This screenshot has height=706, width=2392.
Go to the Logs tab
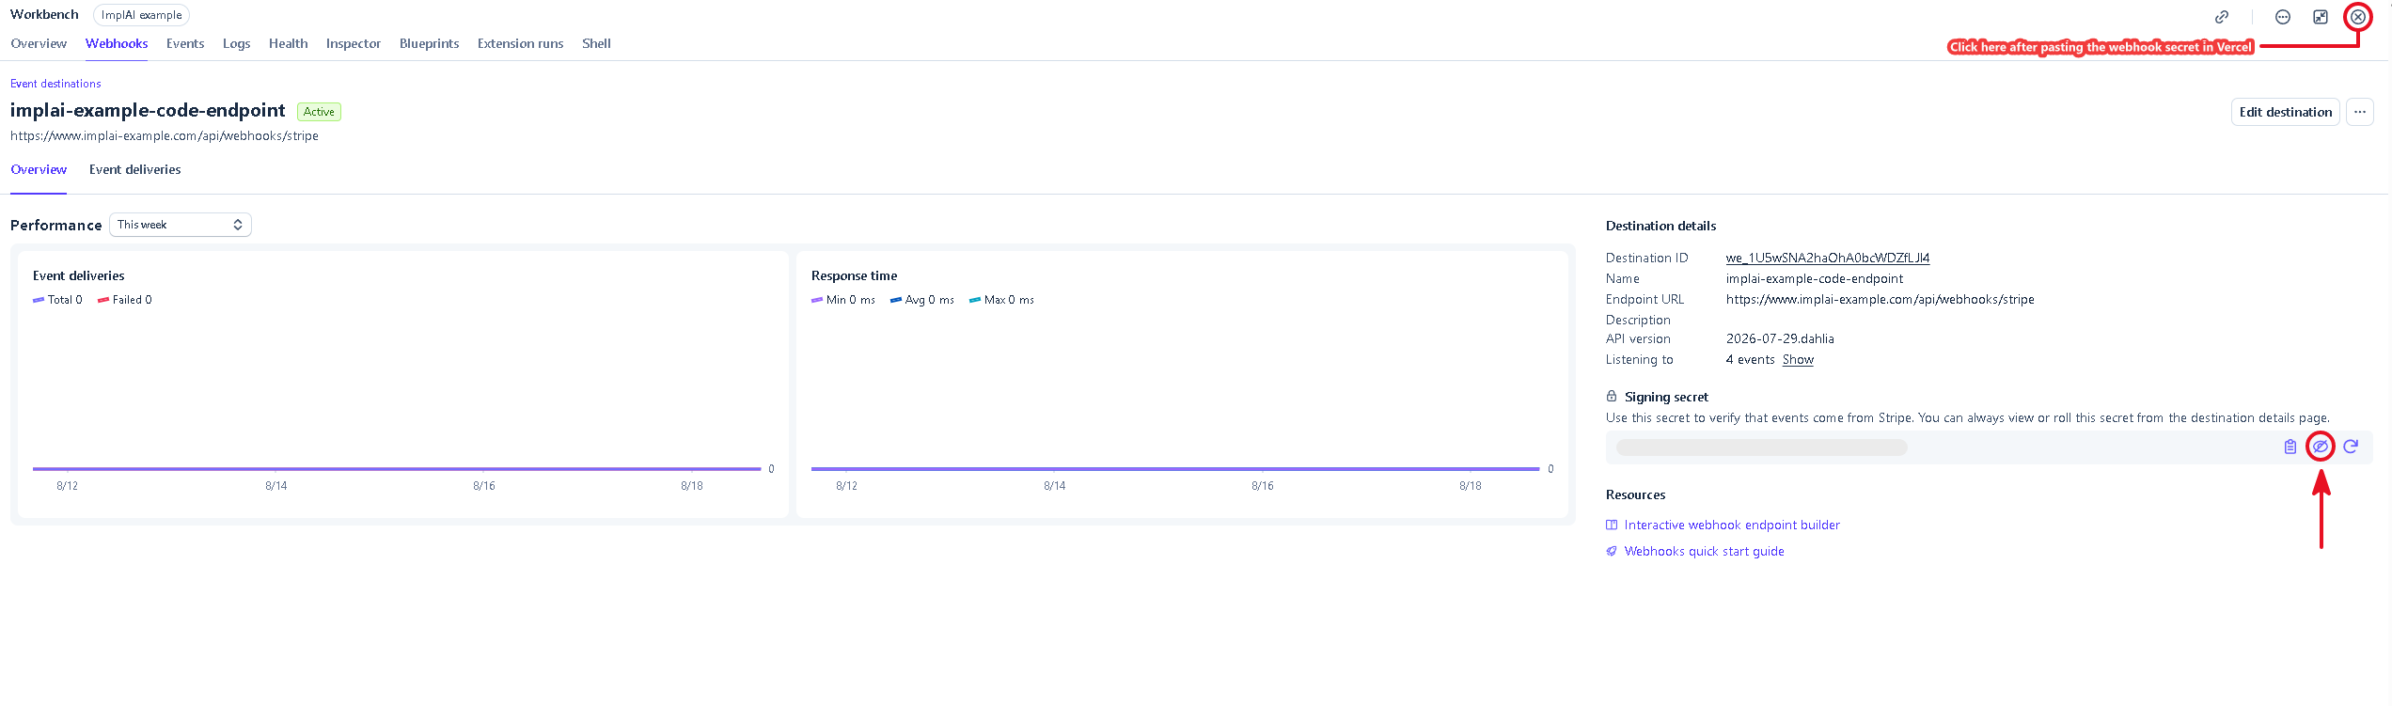coord(236,43)
